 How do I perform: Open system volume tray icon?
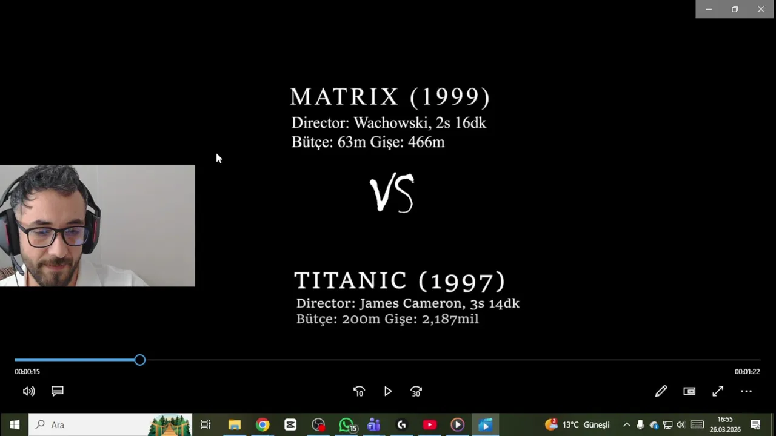tap(681, 425)
